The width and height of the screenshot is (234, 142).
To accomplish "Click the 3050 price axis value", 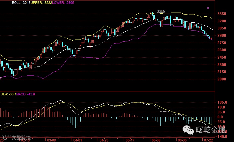I will point(222,28).
